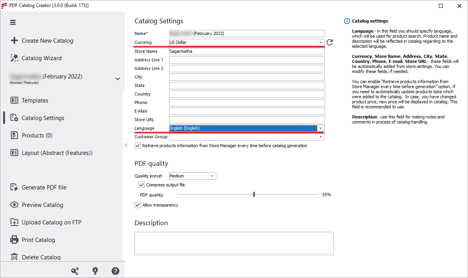Click the PDF quality slider handle
The image size is (468, 278).
tap(254, 195)
